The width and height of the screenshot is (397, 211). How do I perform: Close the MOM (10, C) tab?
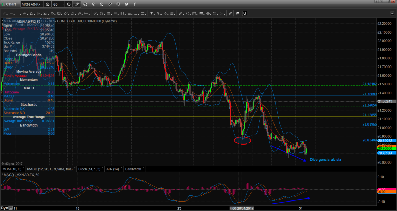[x=24, y=168]
